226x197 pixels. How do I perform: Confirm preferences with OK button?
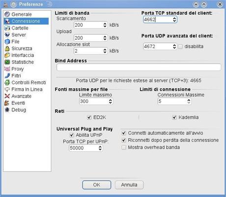point(97,185)
